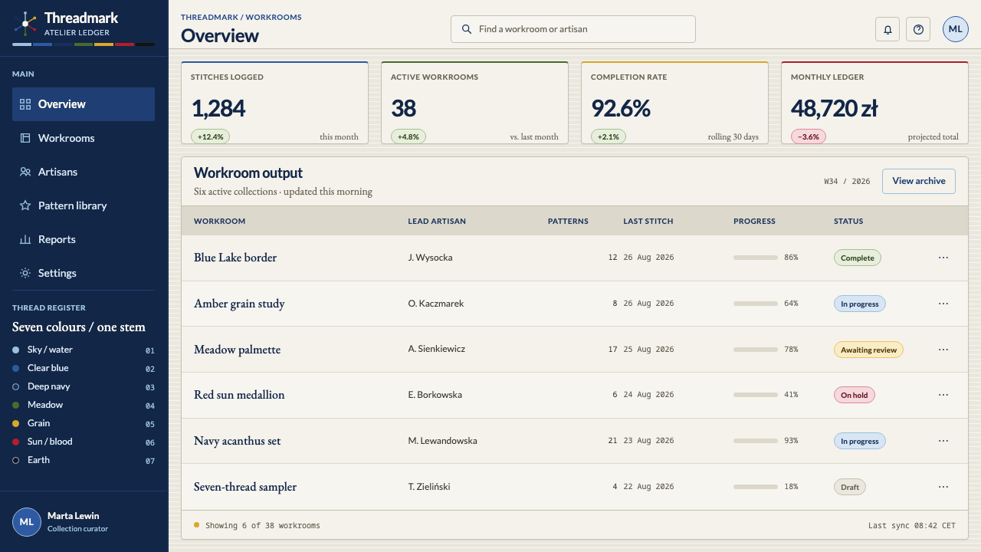This screenshot has height=552, width=981.
Task: Click the 'Last sync 08:42 CET' text
Action: point(912,526)
